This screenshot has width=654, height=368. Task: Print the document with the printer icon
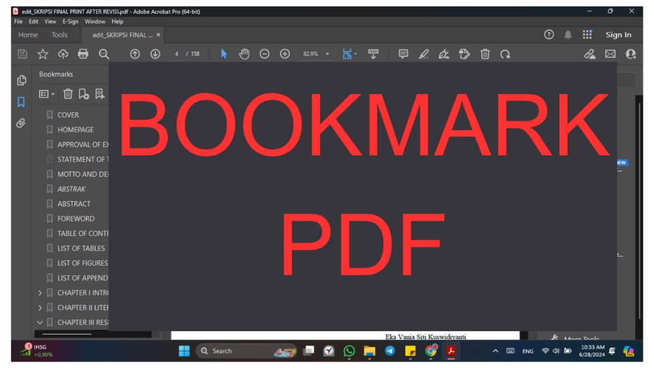(83, 55)
